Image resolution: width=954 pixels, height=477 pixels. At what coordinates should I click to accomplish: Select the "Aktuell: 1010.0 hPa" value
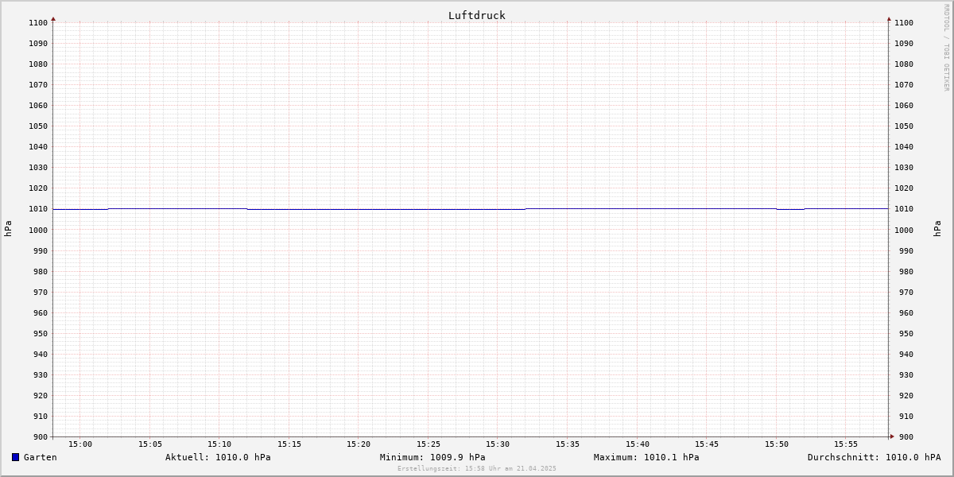[218, 457]
